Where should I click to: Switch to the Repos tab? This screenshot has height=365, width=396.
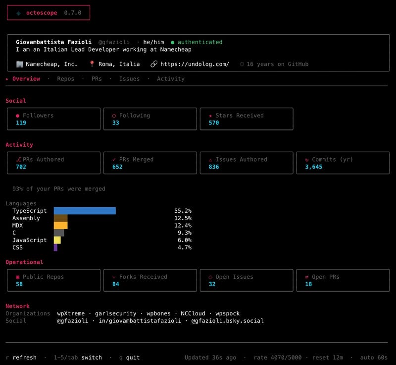[66, 79]
